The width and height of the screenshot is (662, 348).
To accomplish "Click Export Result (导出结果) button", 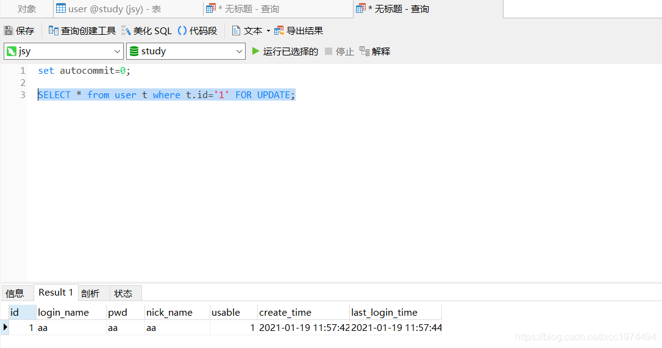I will [x=299, y=30].
